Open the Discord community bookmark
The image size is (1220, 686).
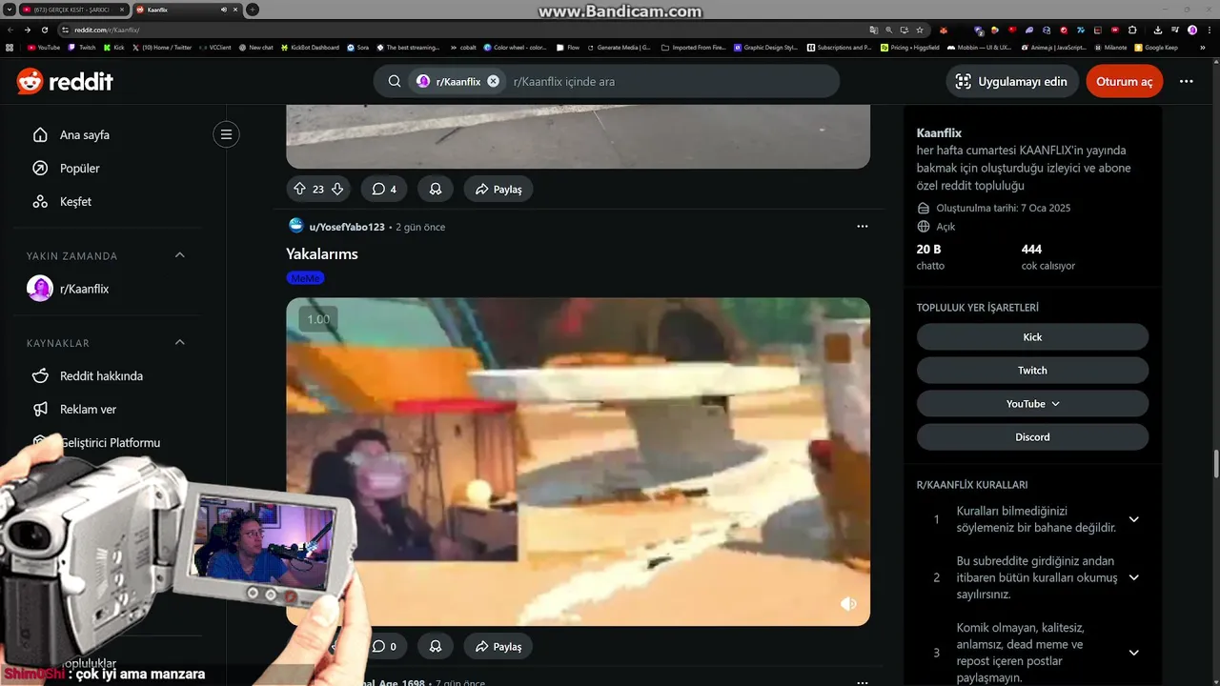(x=1032, y=437)
